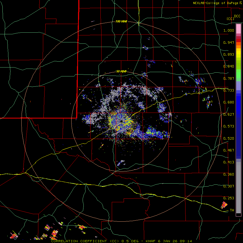Click the 0.733 color scale value

point(229,90)
